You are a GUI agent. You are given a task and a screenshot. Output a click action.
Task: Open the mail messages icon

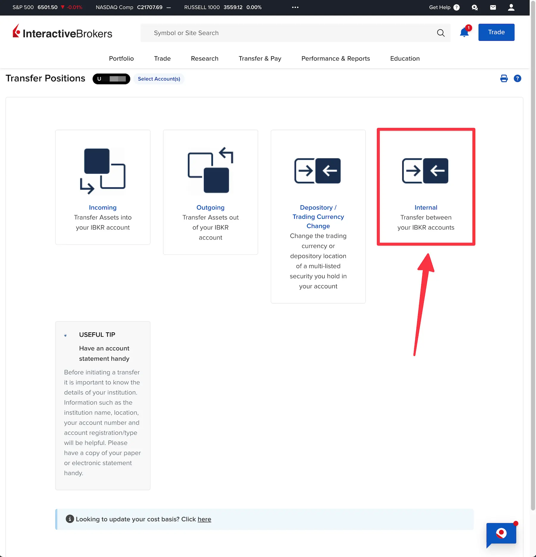pyautogui.click(x=493, y=7)
